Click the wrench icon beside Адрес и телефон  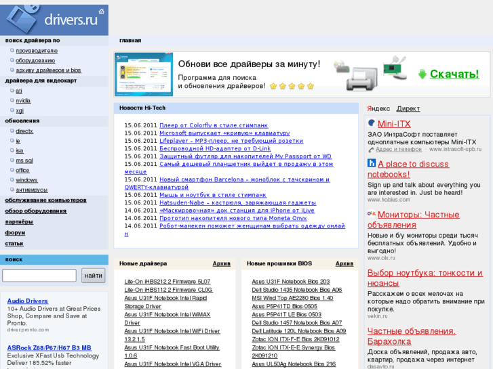(x=371, y=150)
